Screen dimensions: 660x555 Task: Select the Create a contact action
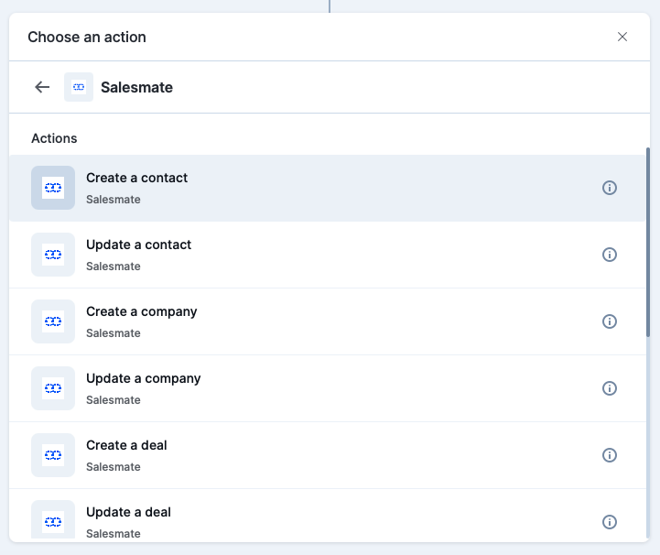[328, 188]
